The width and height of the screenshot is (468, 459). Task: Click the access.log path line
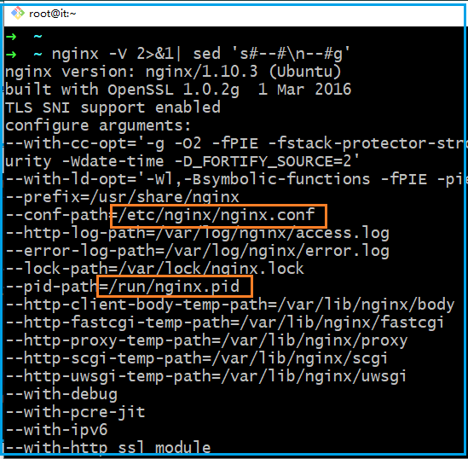click(197, 233)
